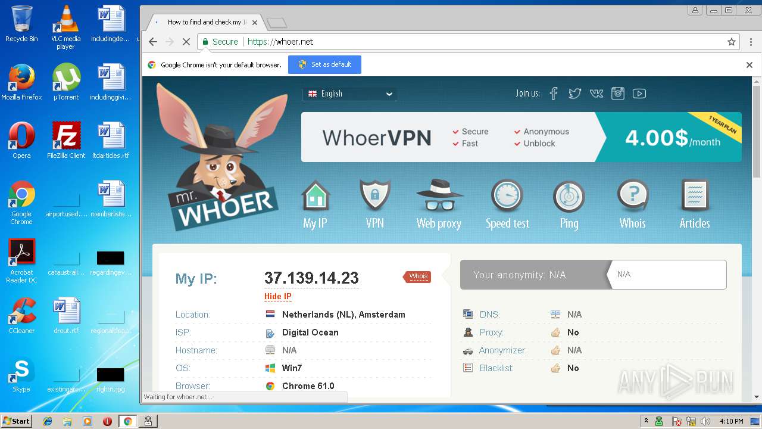Visit Whoer VK page icon
Viewport: 762px width, 429px height.
coord(596,94)
